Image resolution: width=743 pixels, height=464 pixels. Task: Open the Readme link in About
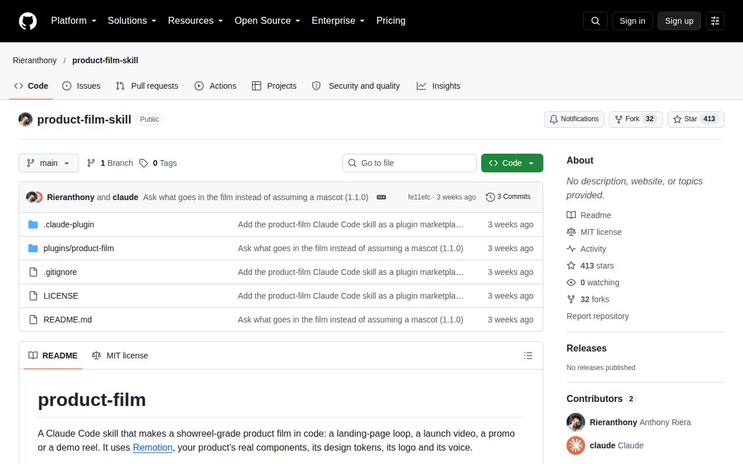tap(589, 215)
